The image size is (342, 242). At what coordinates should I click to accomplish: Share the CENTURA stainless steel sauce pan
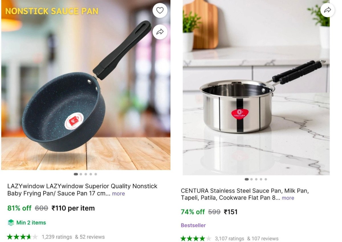(x=327, y=10)
